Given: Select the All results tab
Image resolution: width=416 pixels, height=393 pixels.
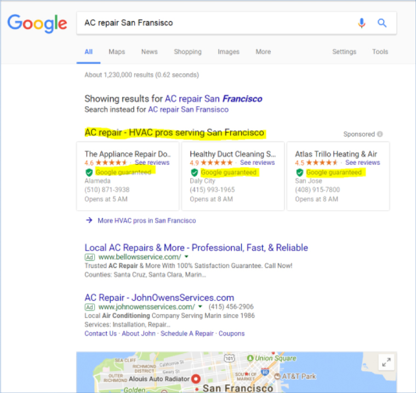Looking at the screenshot, I should point(89,51).
